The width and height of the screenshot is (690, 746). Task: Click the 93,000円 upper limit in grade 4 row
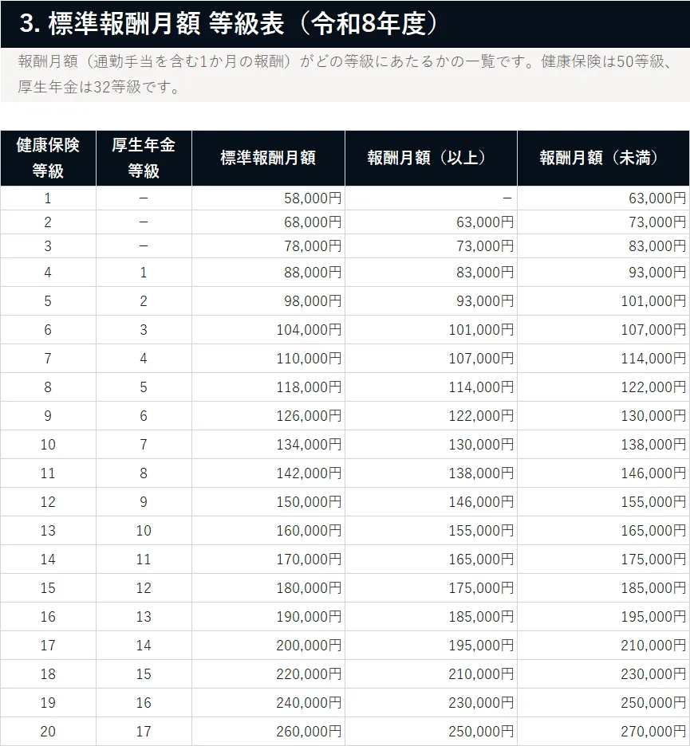(603, 272)
